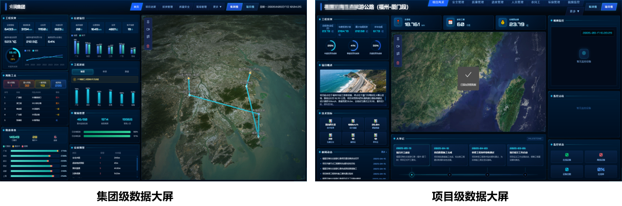Image resolution: width=622 pixels, height=206 pixels.
Task: Expand the 更多 dropdown on the project dashboard
Action: pos(575,11)
